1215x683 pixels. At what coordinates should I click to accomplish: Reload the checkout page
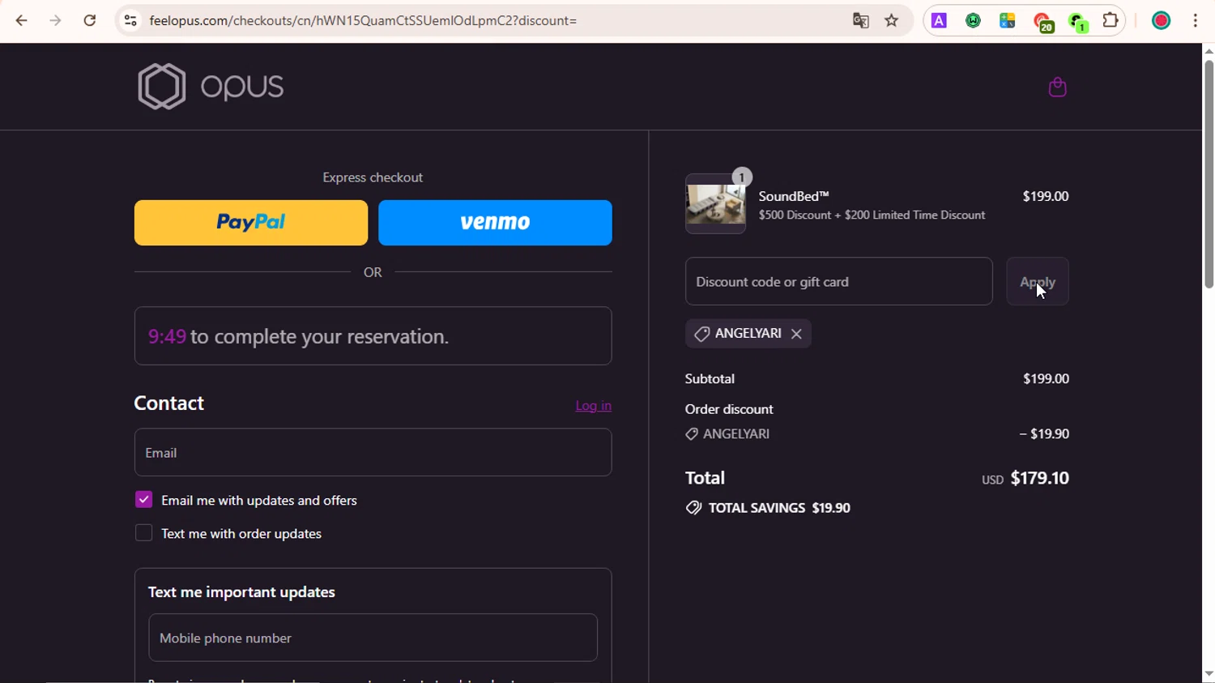click(90, 20)
